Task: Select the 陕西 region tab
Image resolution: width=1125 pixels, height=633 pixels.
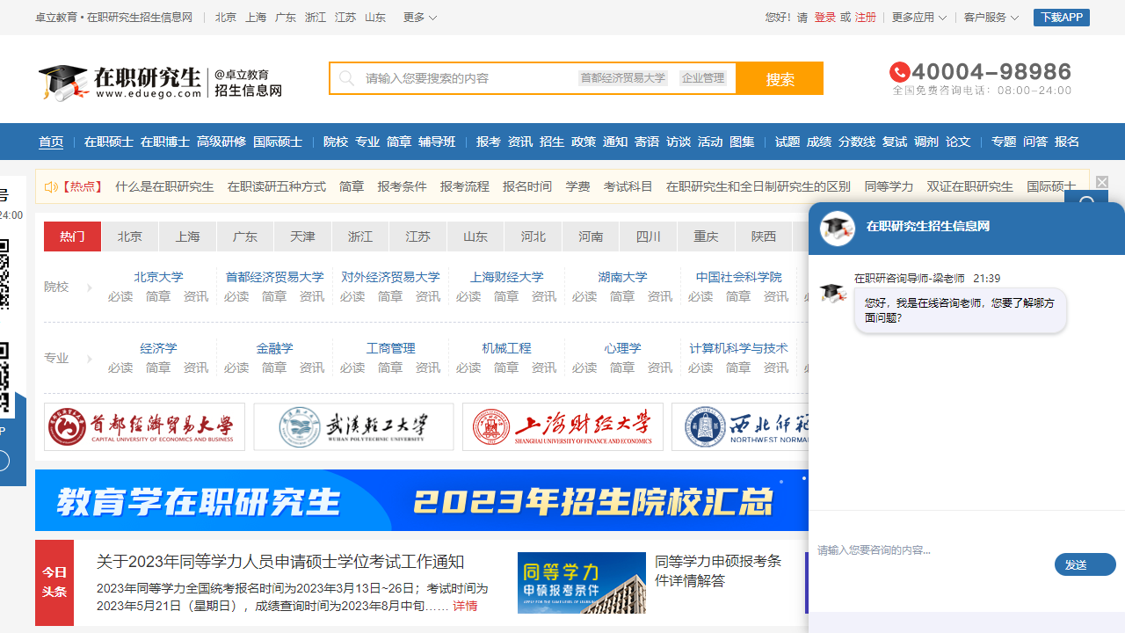Action: coord(764,236)
